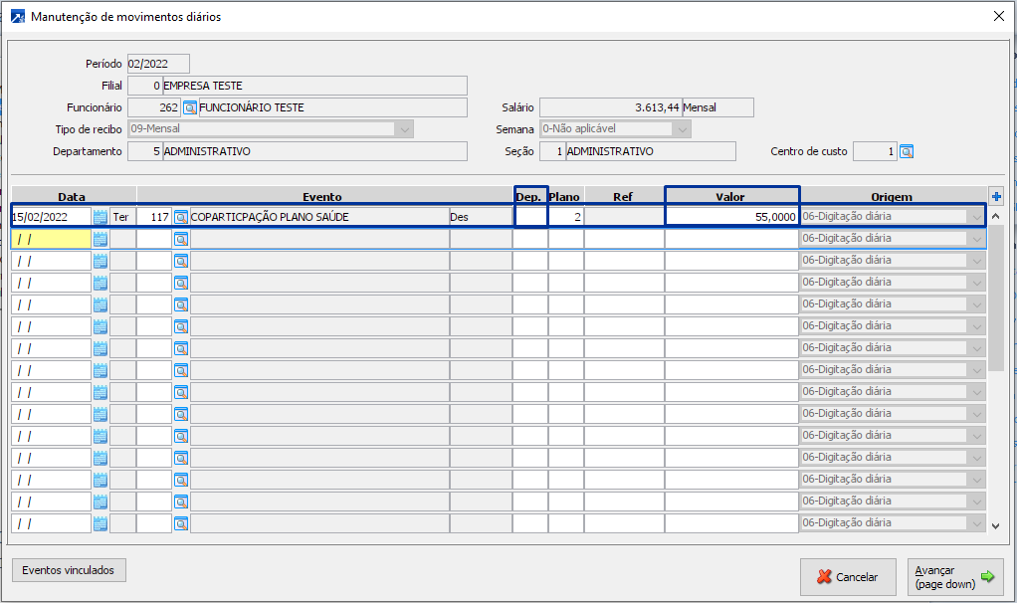Open calendar picker in the last grid row
Viewport: 1017px width, 603px height.
point(100,523)
